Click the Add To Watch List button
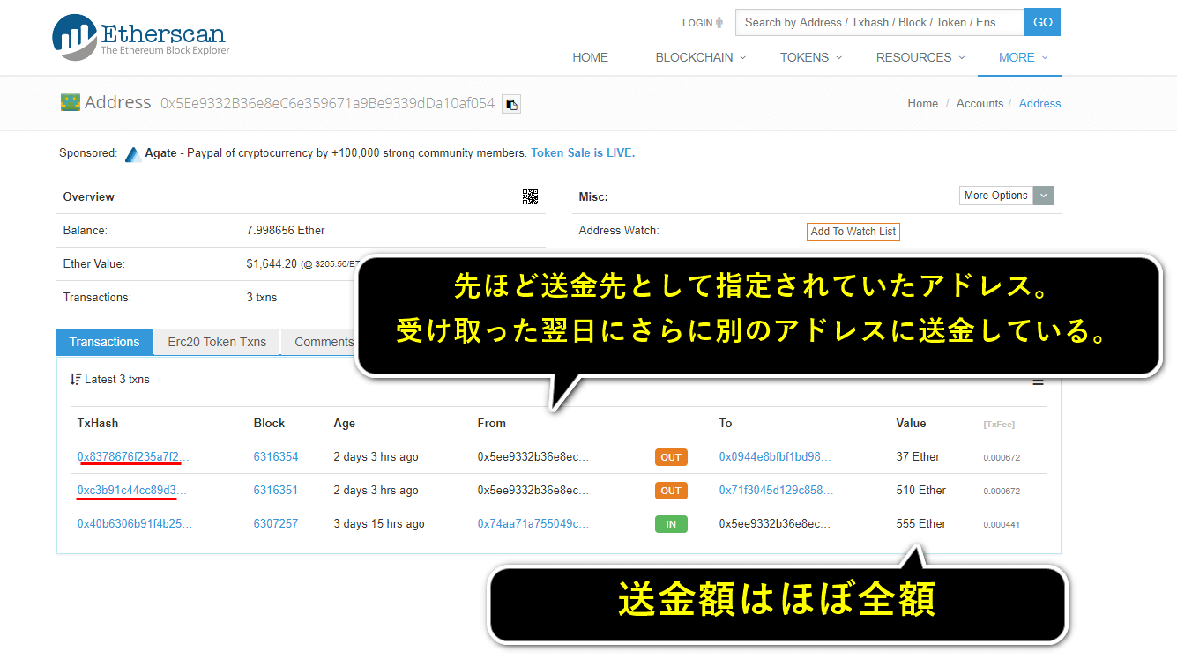Screen dimensions: 1177x666 [853, 231]
